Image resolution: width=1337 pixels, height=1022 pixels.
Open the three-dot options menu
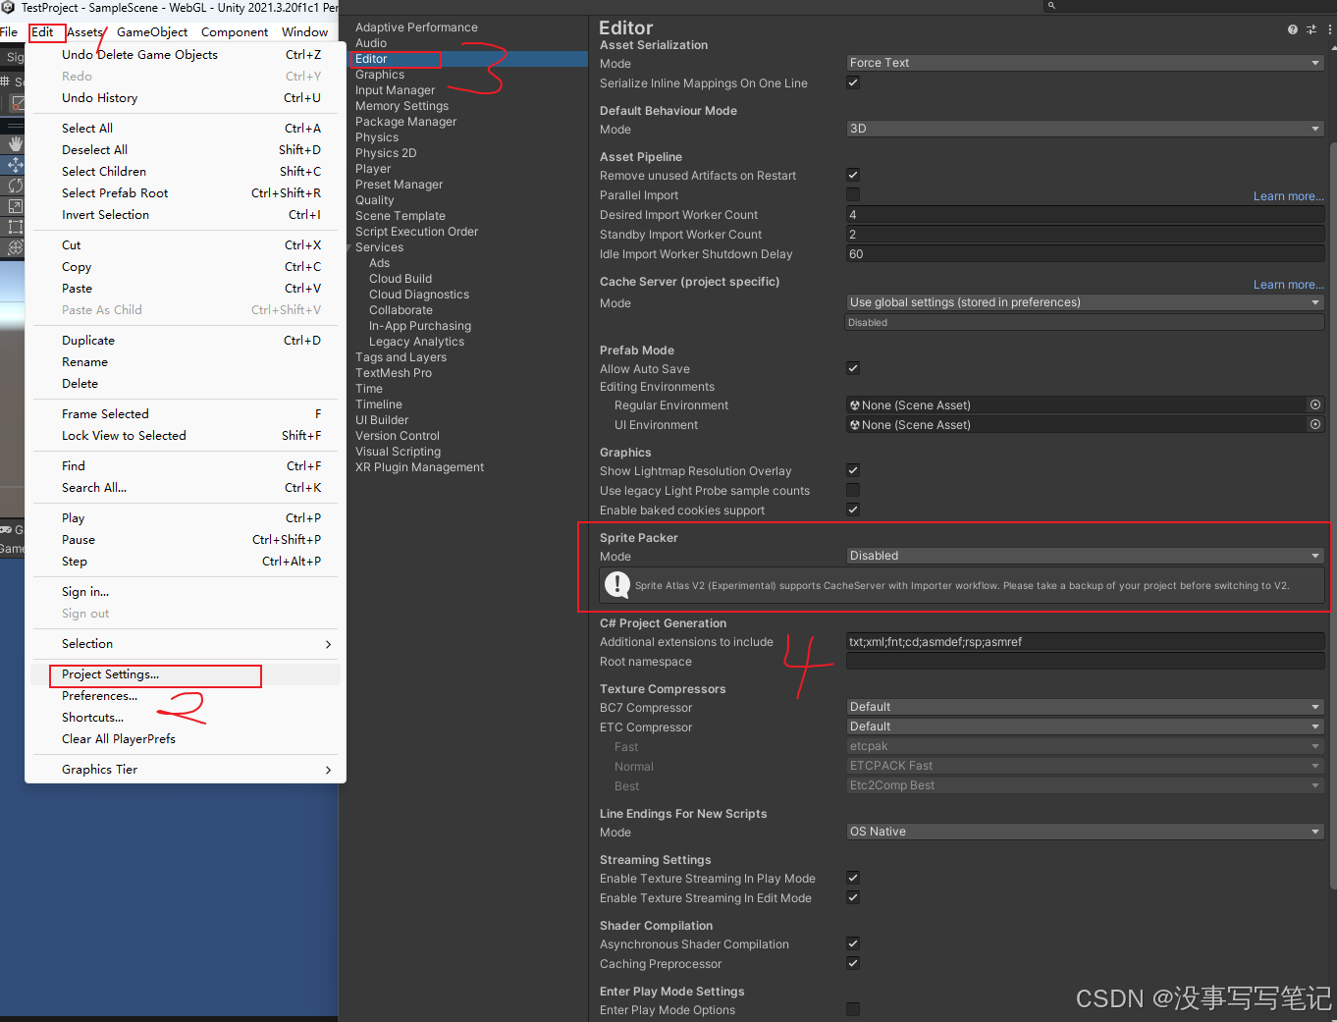point(1329,29)
